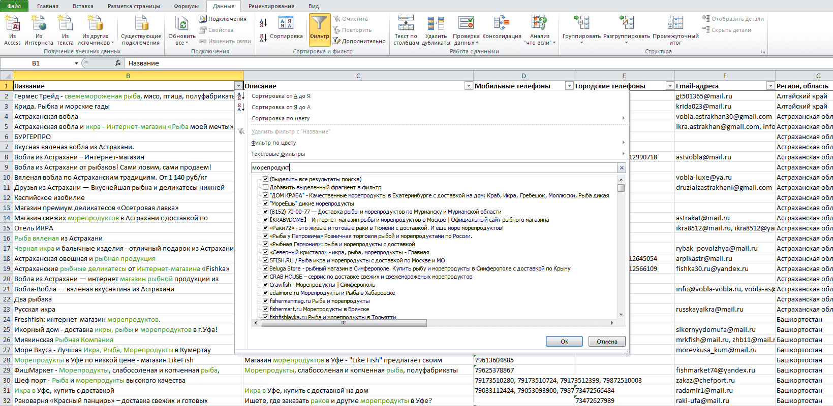Screen dimensions: 833x406
Task: Open Подключения in ribbon
Action: (x=223, y=19)
